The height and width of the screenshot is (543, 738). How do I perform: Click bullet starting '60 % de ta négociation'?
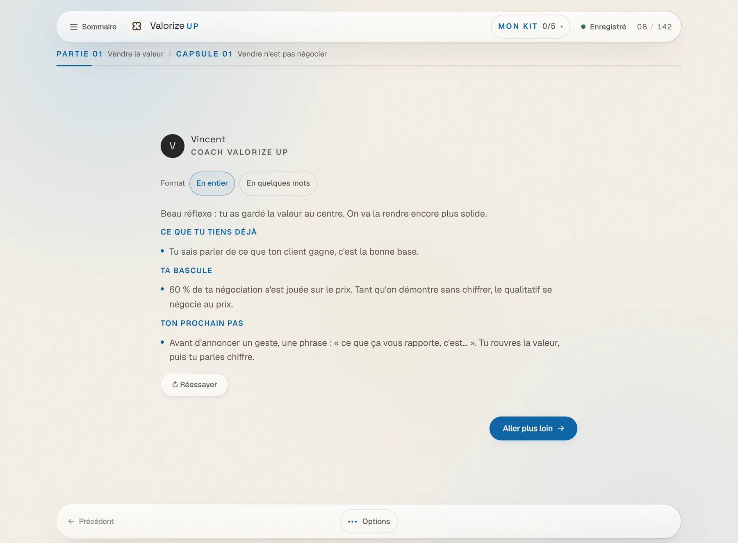[x=361, y=297]
